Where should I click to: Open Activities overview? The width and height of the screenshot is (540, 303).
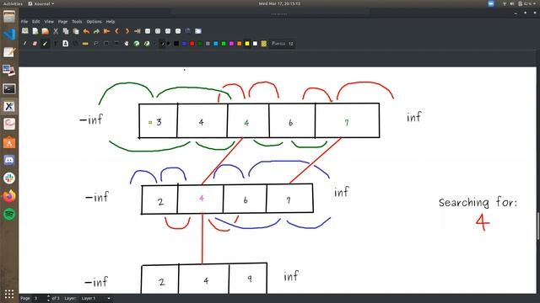point(13,3)
